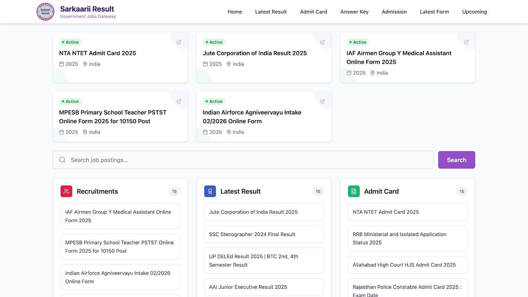Image resolution: width=528 pixels, height=297 pixels.
Task: Click the red Recruitments section icon
Action: [66, 191]
